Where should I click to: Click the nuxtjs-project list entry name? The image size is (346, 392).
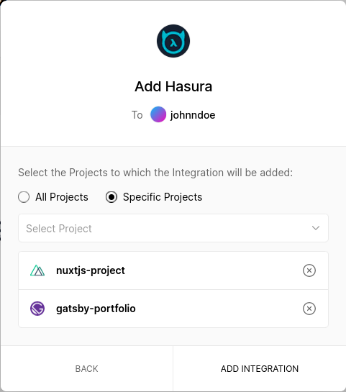pos(91,270)
